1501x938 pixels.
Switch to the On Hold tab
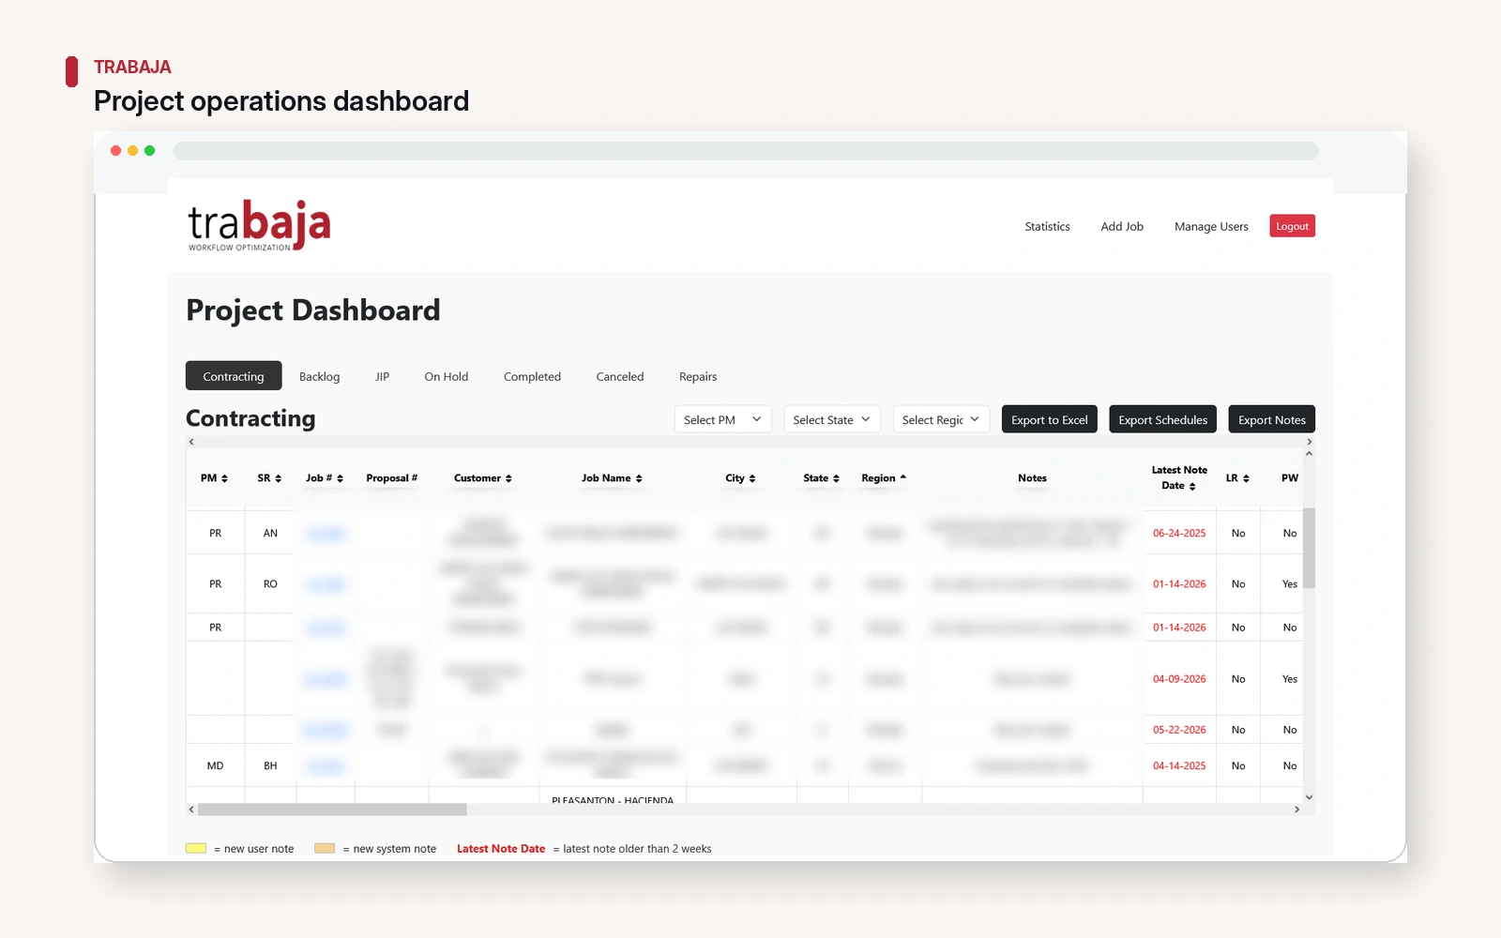pos(446,376)
